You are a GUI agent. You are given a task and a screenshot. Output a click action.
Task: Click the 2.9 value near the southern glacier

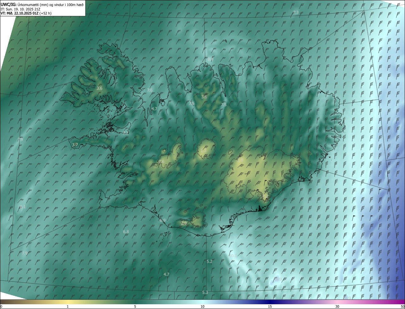184,223
